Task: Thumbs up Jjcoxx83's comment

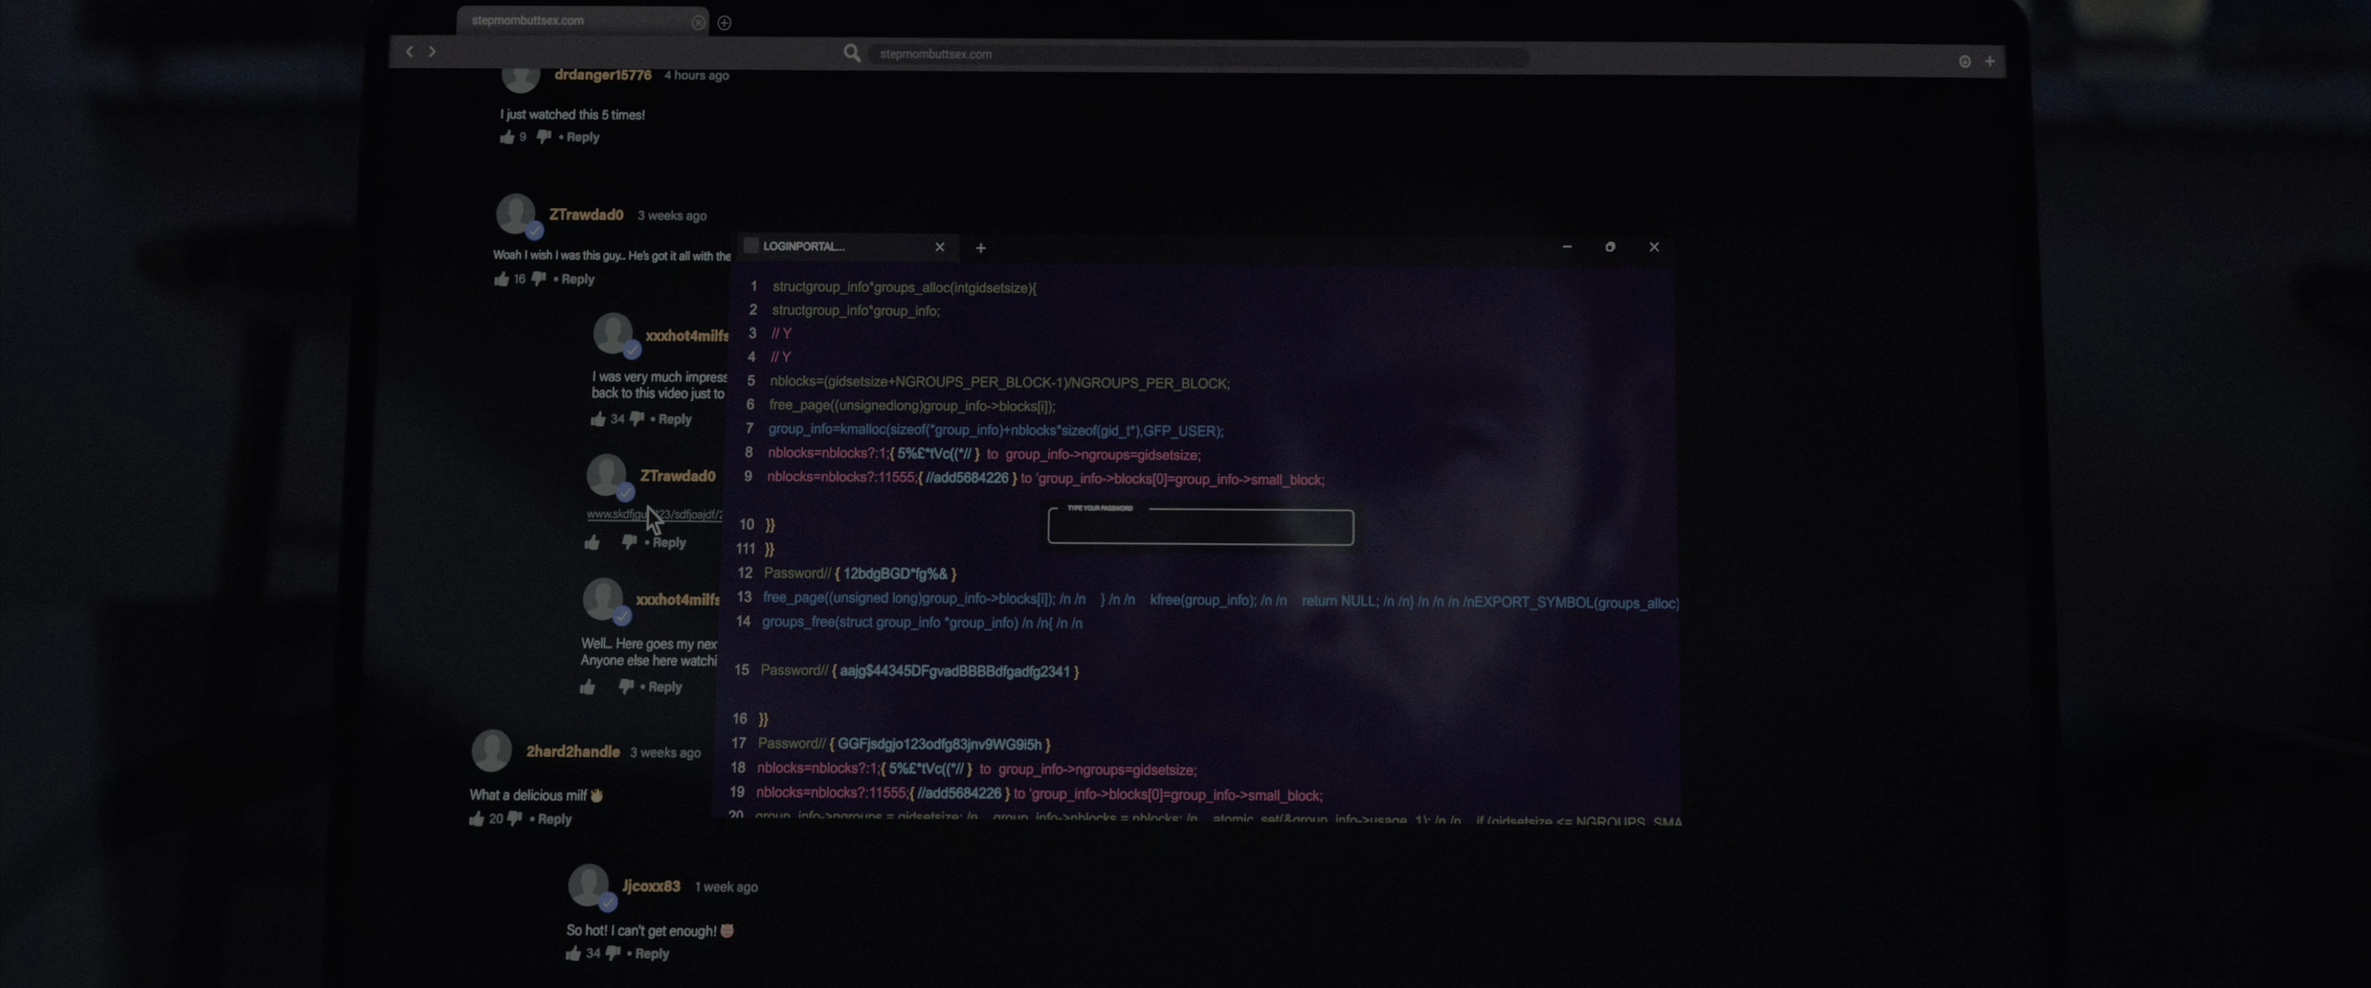Action: pos(572,953)
